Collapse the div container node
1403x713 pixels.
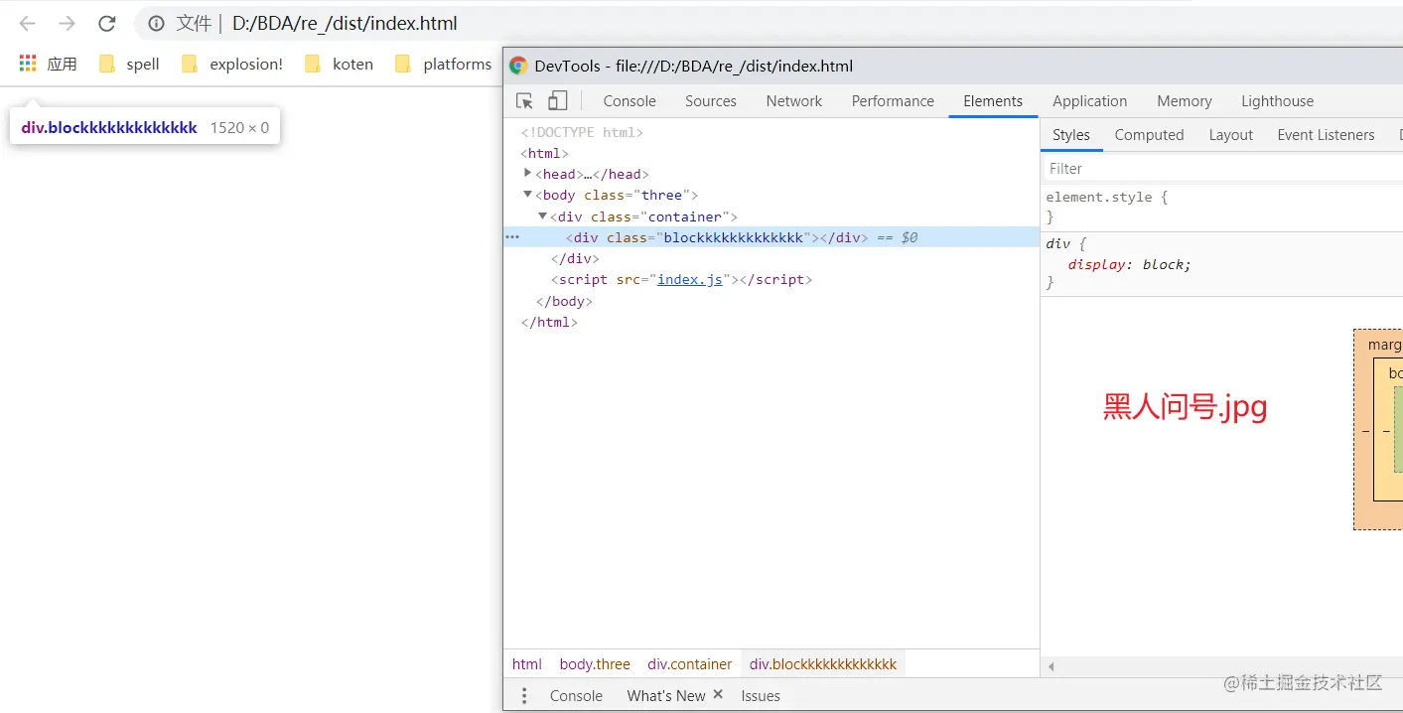point(543,215)
